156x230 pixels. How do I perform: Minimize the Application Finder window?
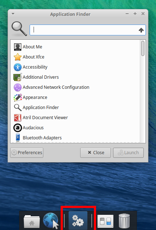(127, 14)
